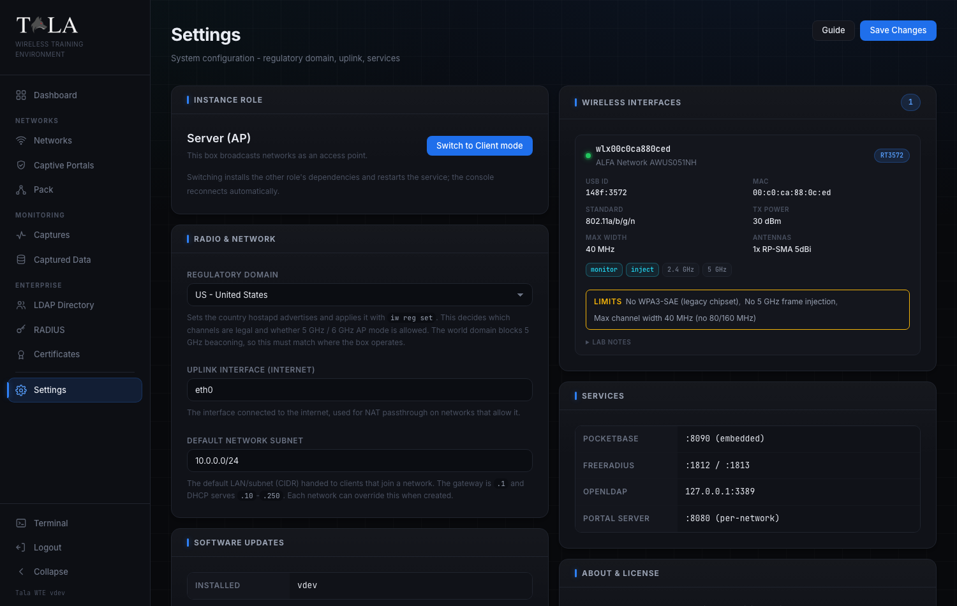Click the antennas 1x RP-SMA 5dBi value
This screenshot has width=957, height=606.
(782, 249)
